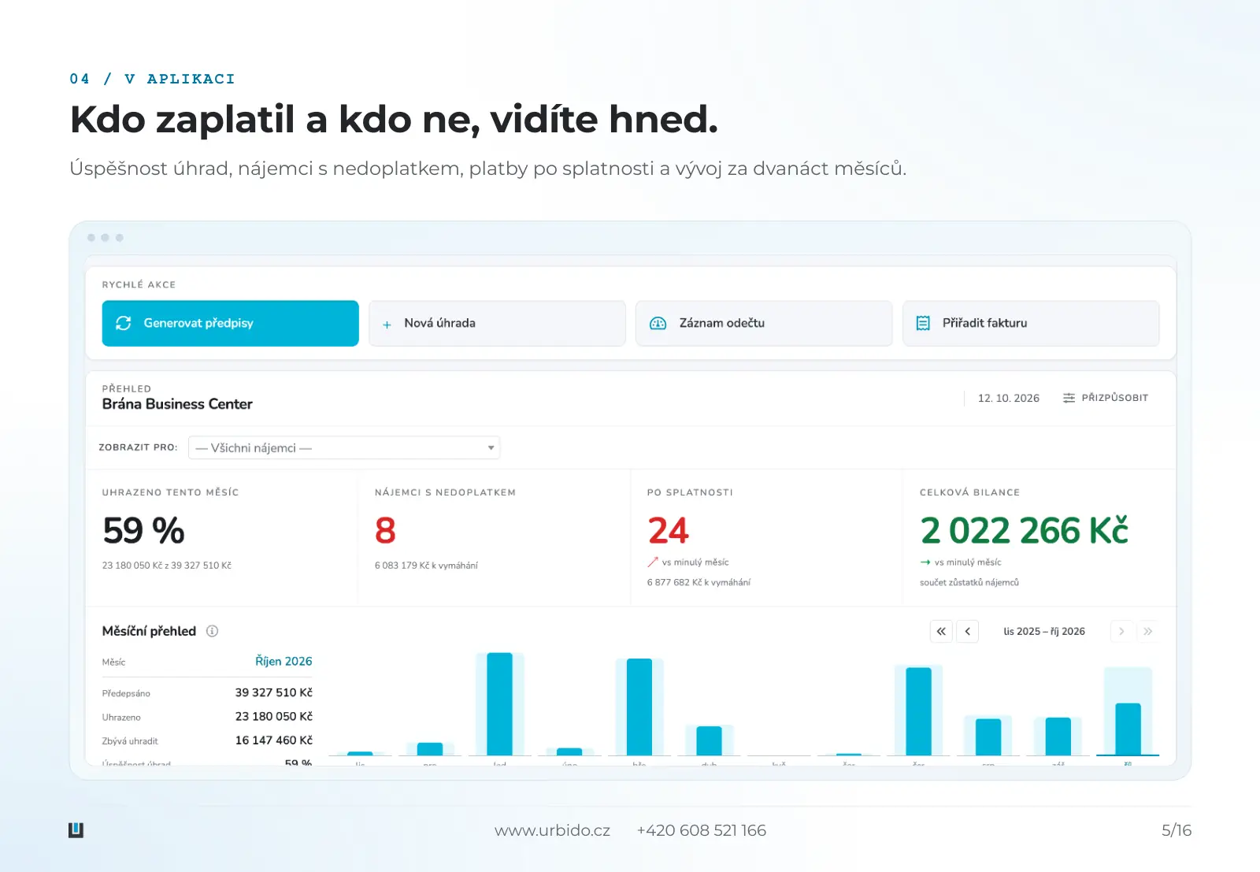
Task: Open the Nájemci s nedoplatkem card
Action: [494, 537]
